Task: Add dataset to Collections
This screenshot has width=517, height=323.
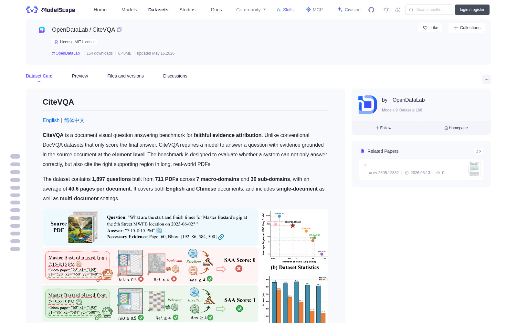Action: 467,28
